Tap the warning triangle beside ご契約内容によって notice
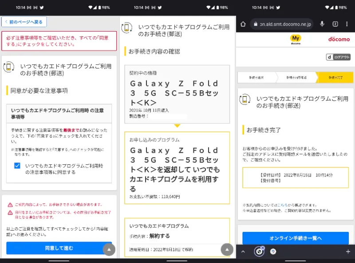 [10, 205]
